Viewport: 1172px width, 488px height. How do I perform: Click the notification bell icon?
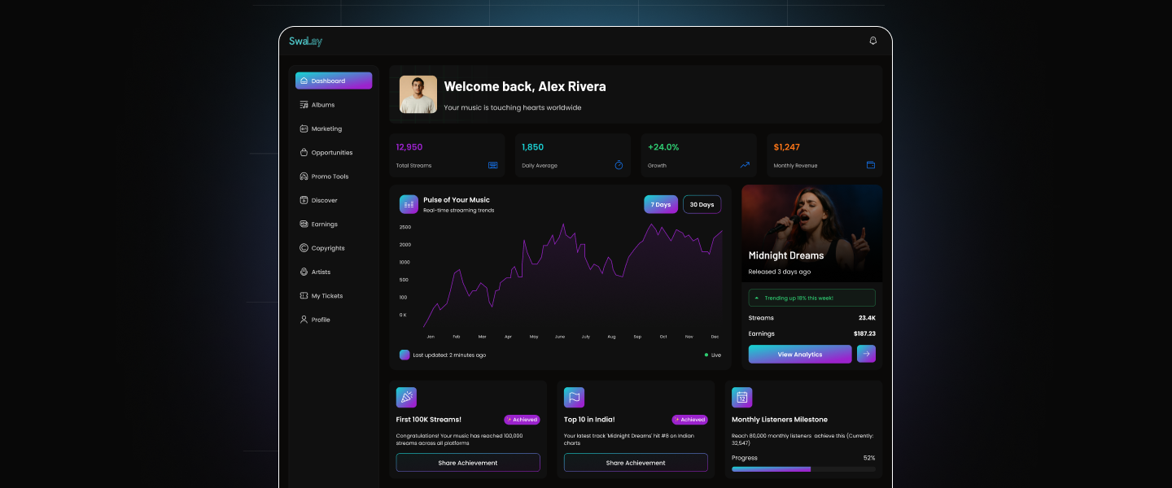873,41
